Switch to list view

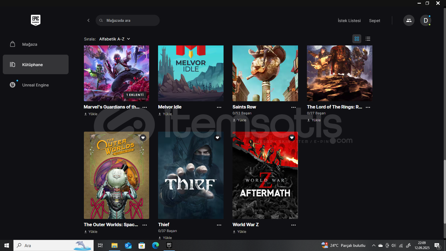tap(368, 39)
